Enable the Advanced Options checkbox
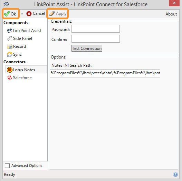The image size is (182, 181). [7, 166]
